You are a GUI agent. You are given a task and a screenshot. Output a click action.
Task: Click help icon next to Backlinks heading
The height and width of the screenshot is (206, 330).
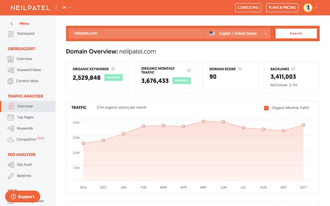(x=293, y=69)
